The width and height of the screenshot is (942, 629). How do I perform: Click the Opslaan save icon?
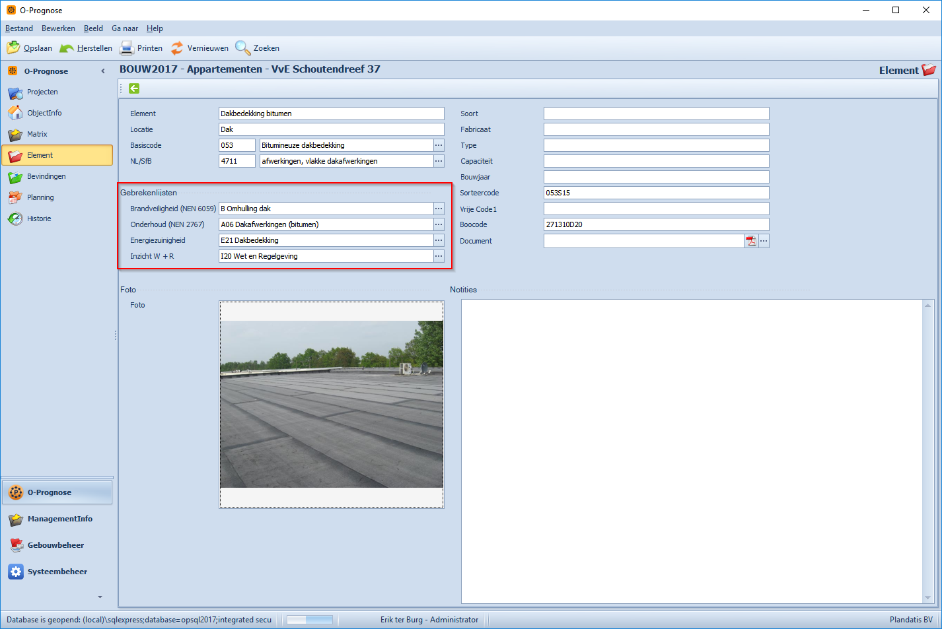pyautogui.click(x=13, y=48)
